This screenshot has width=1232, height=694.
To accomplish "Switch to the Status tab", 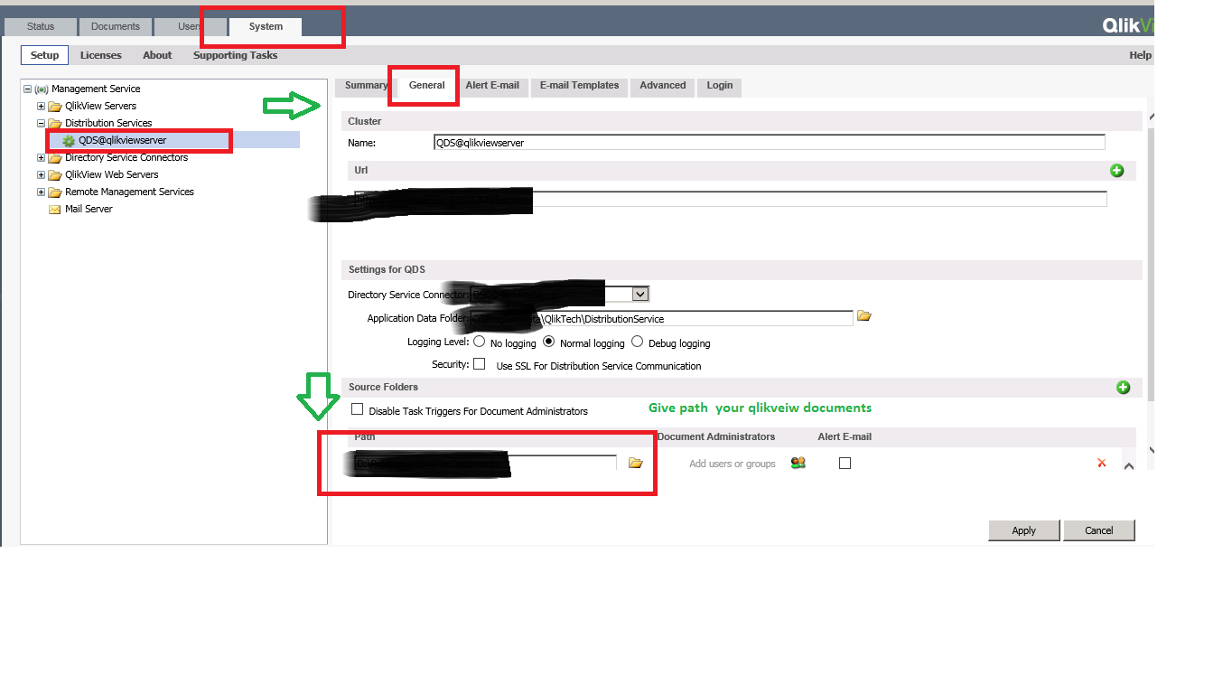I will pyautogui.click(x=41, y=27).
